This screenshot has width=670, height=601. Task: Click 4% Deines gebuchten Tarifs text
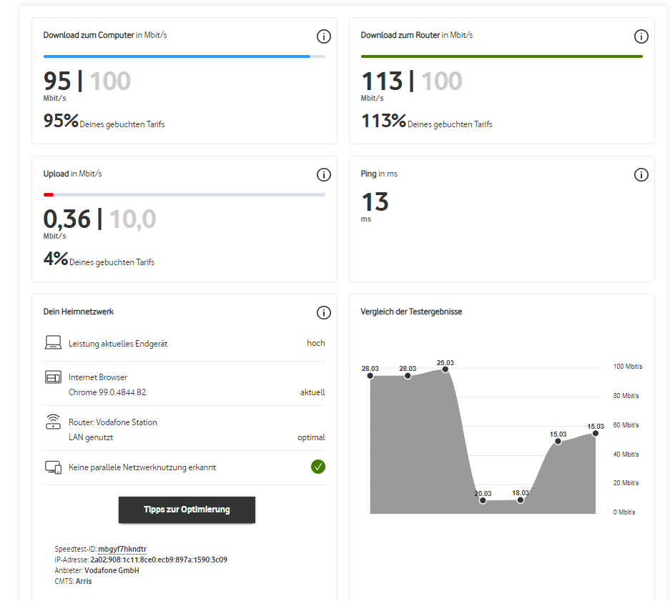99,259
